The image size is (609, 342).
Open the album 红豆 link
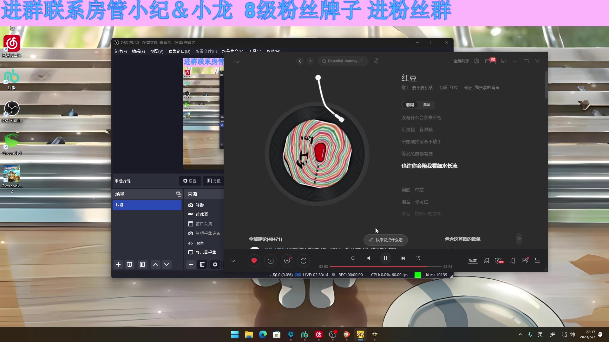(x=454, y=88)
